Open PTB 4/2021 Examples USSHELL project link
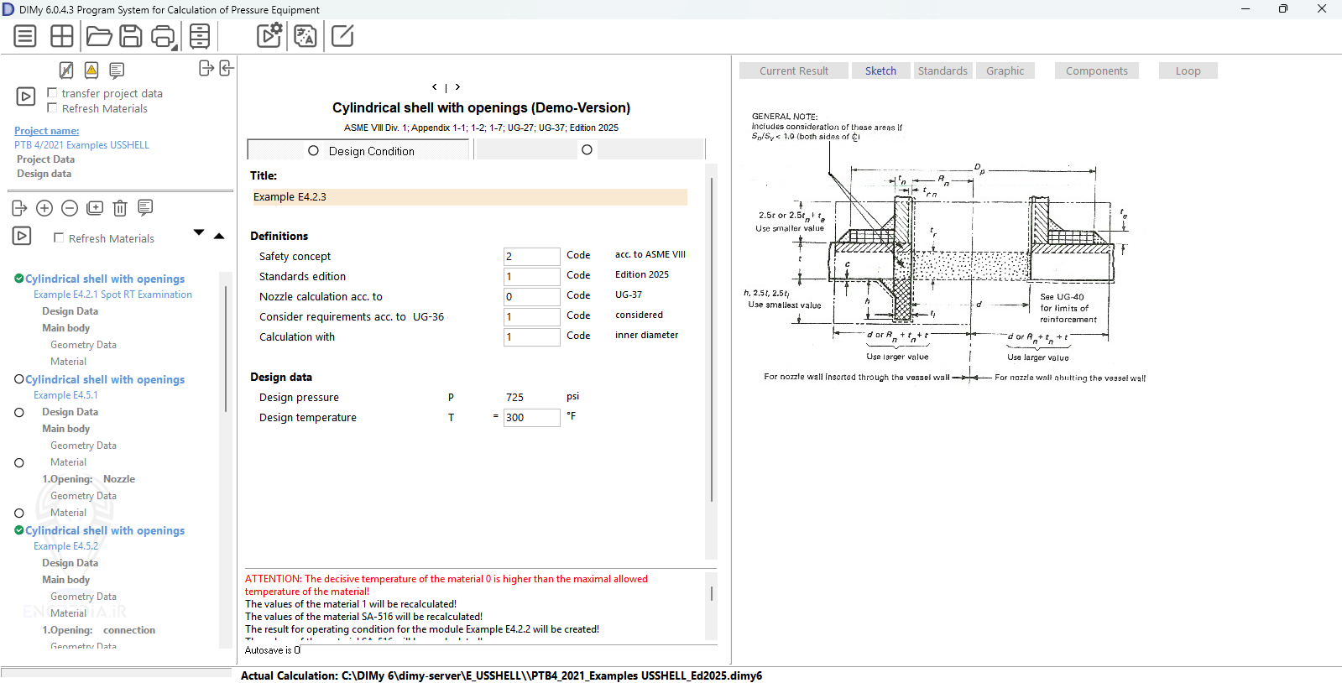The image size is (1342, 683). coord(81,145)
